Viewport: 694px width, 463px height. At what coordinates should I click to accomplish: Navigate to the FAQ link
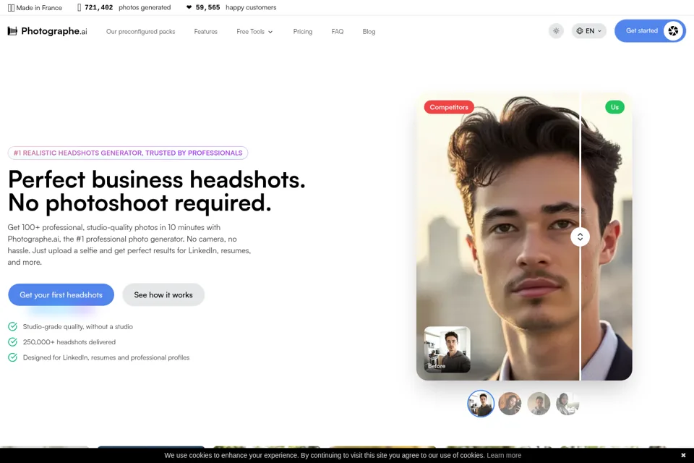pyautogui.click(x=338, y=31)
